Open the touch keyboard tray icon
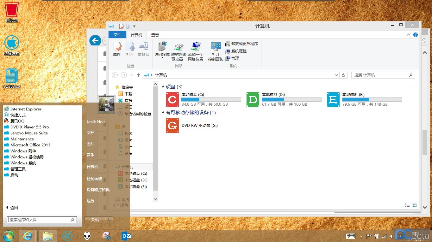Viewport: 432px width, 242px height. coord(351,236)
